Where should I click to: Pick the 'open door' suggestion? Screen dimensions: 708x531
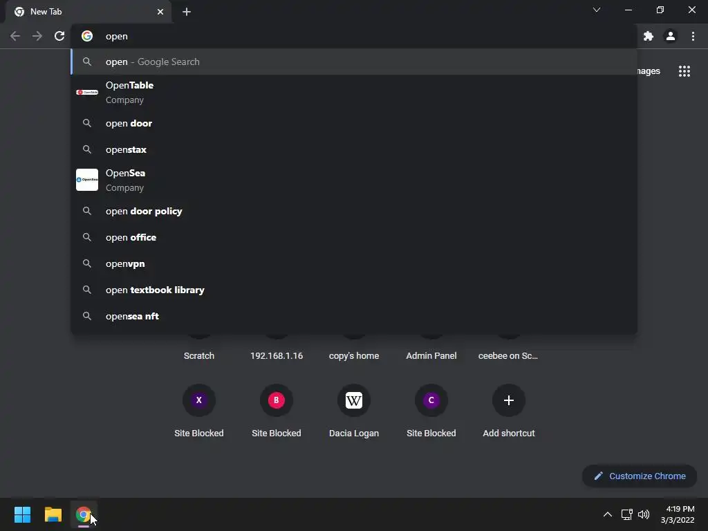tap(354, 123)
